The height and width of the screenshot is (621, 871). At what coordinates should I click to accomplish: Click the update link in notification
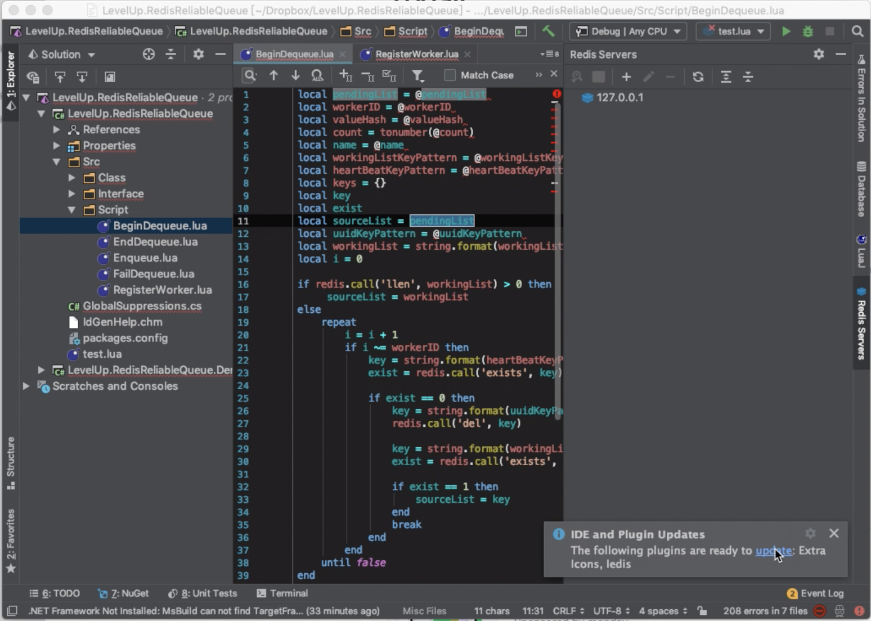pos(774,551)
